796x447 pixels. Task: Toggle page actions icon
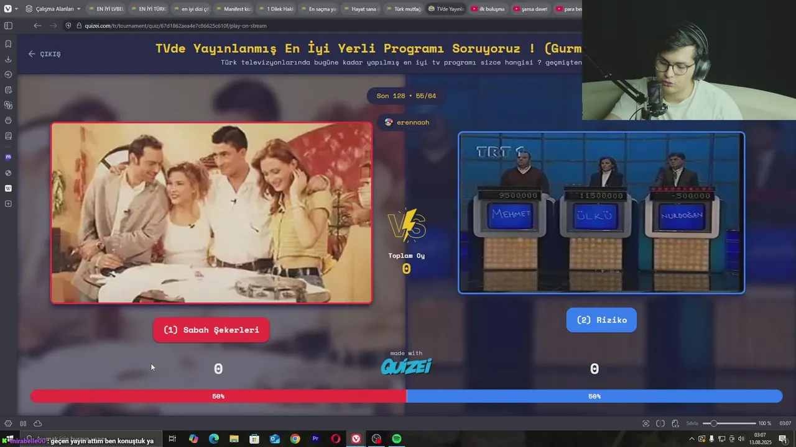pos(675,423)
